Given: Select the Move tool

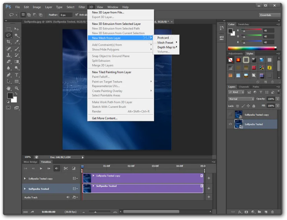Looking at the screenshot, I should click(17, 29).
